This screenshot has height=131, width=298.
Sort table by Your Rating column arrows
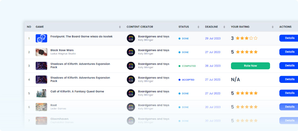click(x=272, y=27)
